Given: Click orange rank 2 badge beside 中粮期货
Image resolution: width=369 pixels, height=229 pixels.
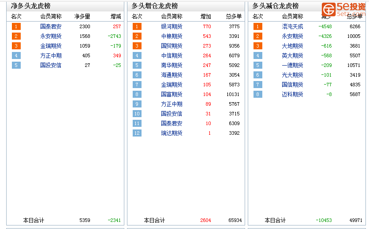Looking at the screenshot, I should 137,36.
